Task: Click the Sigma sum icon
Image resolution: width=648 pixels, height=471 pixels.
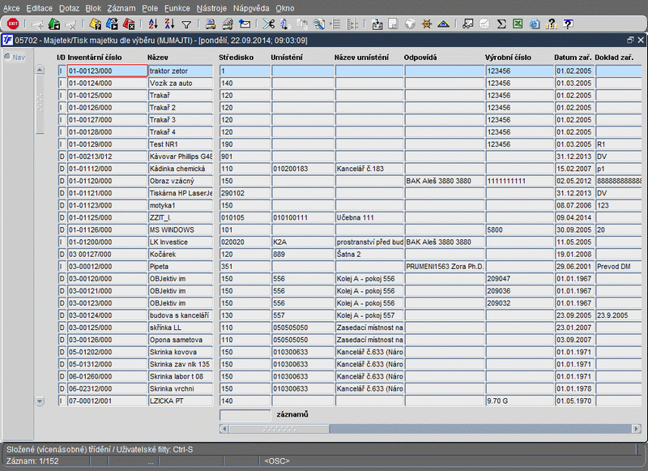Action: pos(501,24)
